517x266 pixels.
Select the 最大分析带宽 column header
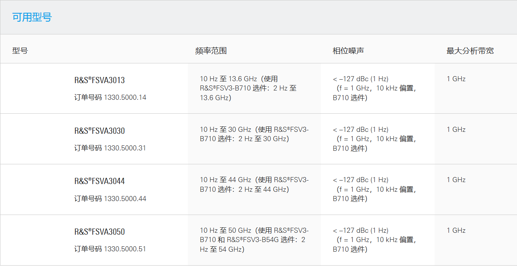pyautogui.click(x=470, y=51)
